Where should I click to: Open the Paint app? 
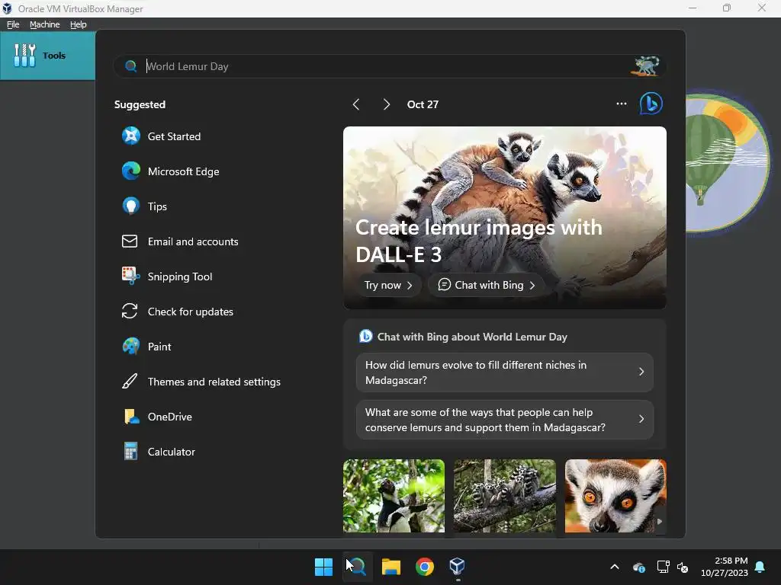coord(146,347)
